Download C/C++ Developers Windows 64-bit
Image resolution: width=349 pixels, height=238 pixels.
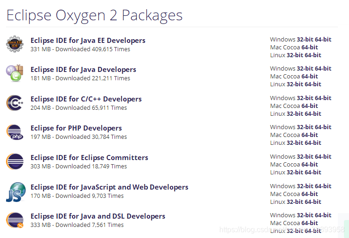323,98
